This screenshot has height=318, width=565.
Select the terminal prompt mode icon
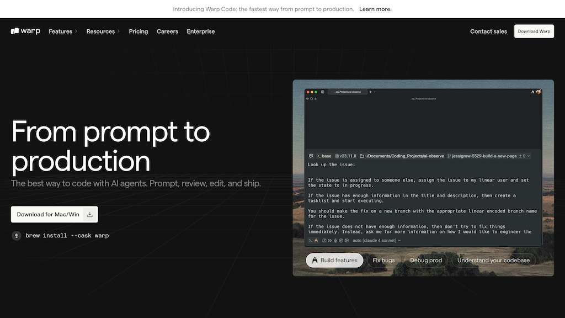pos(310,240)
